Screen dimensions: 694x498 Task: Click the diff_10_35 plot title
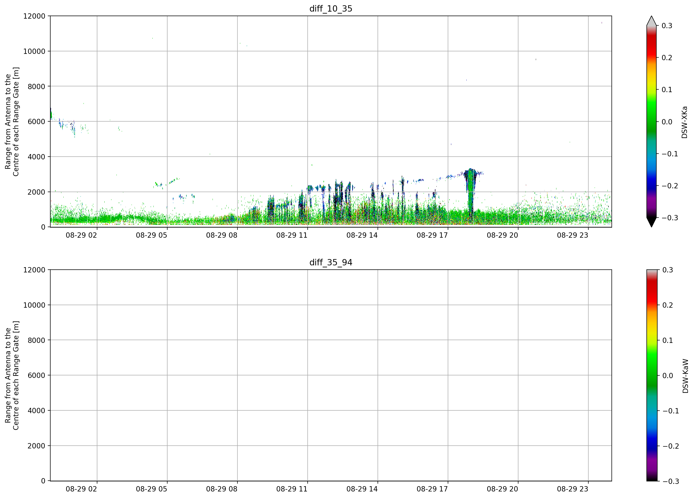[x=331, y=9]
